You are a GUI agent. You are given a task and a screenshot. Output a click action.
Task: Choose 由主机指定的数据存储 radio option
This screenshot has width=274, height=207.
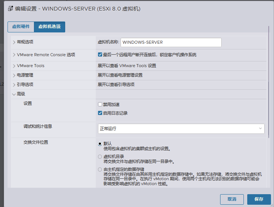pyautogui.click(x=100, y=170)
